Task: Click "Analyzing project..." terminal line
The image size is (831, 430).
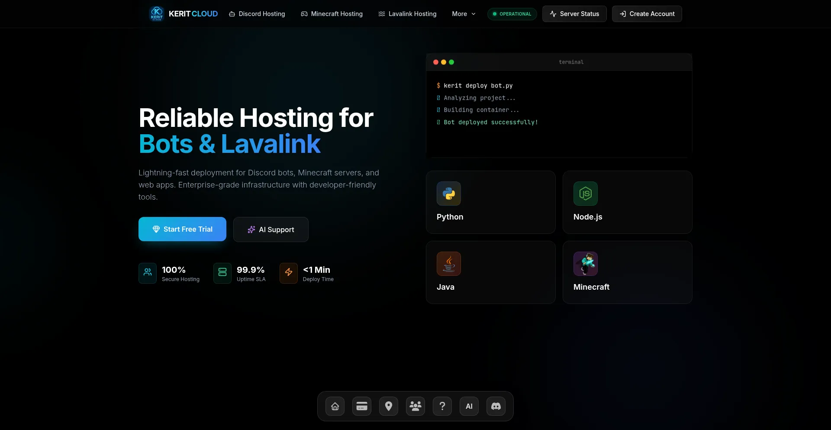Action: coord(480,98)
